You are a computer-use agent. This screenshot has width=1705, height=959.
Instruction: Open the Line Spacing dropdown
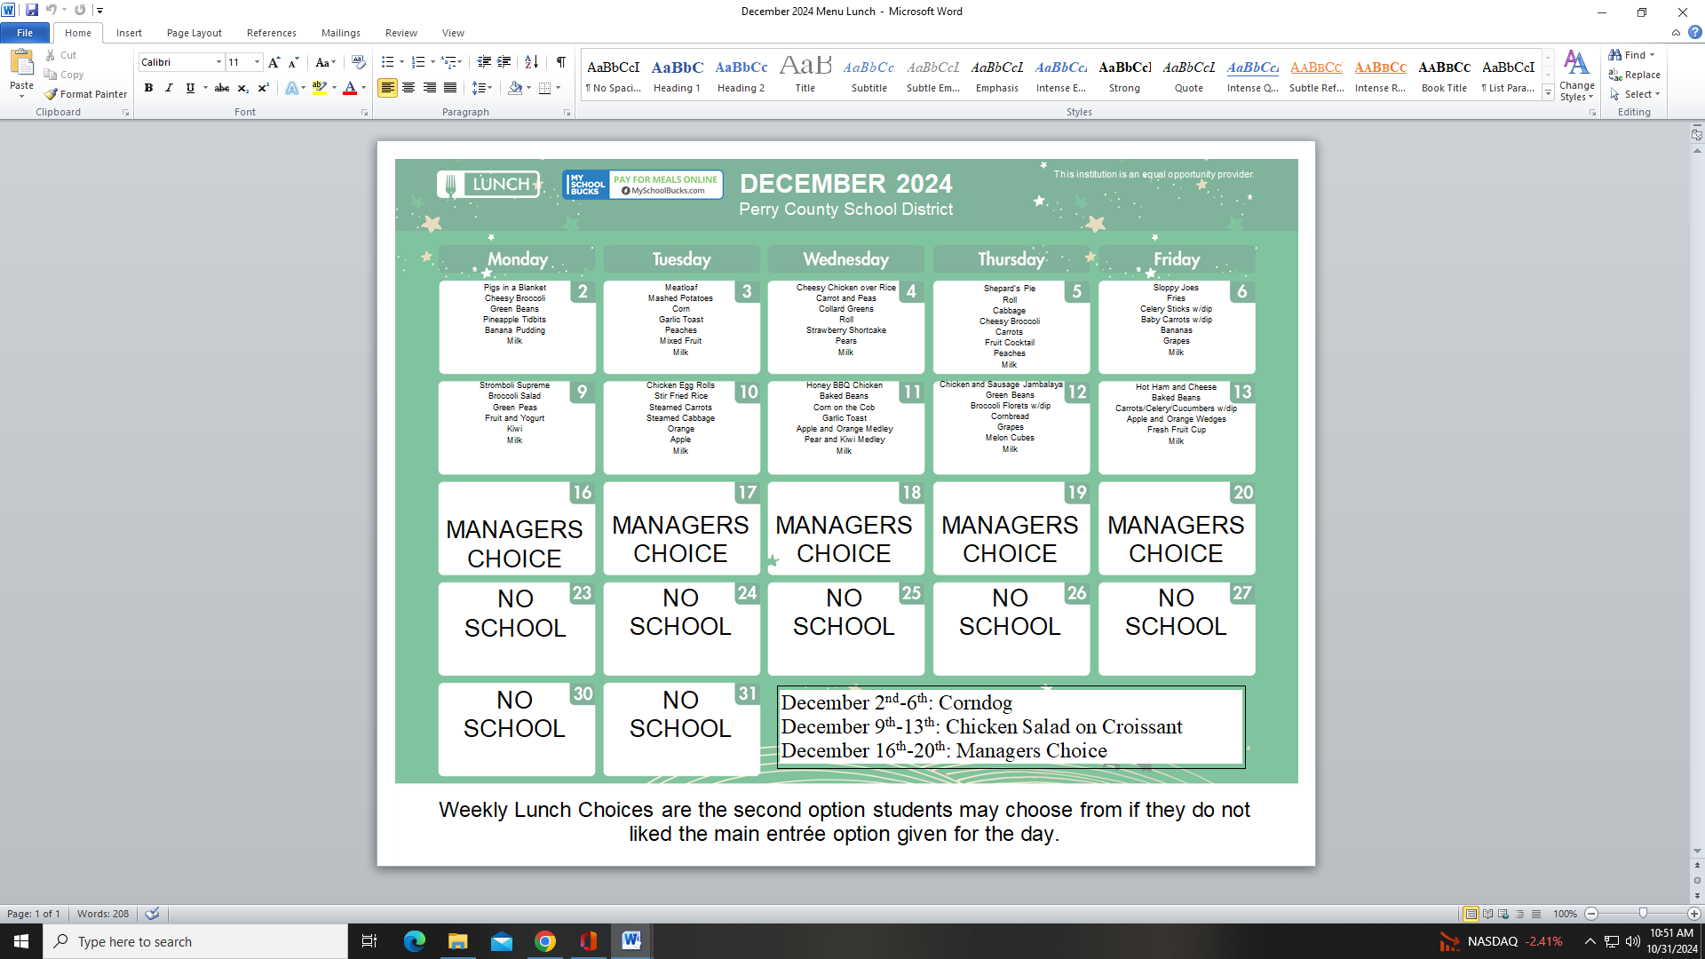(x=482, y=88)
